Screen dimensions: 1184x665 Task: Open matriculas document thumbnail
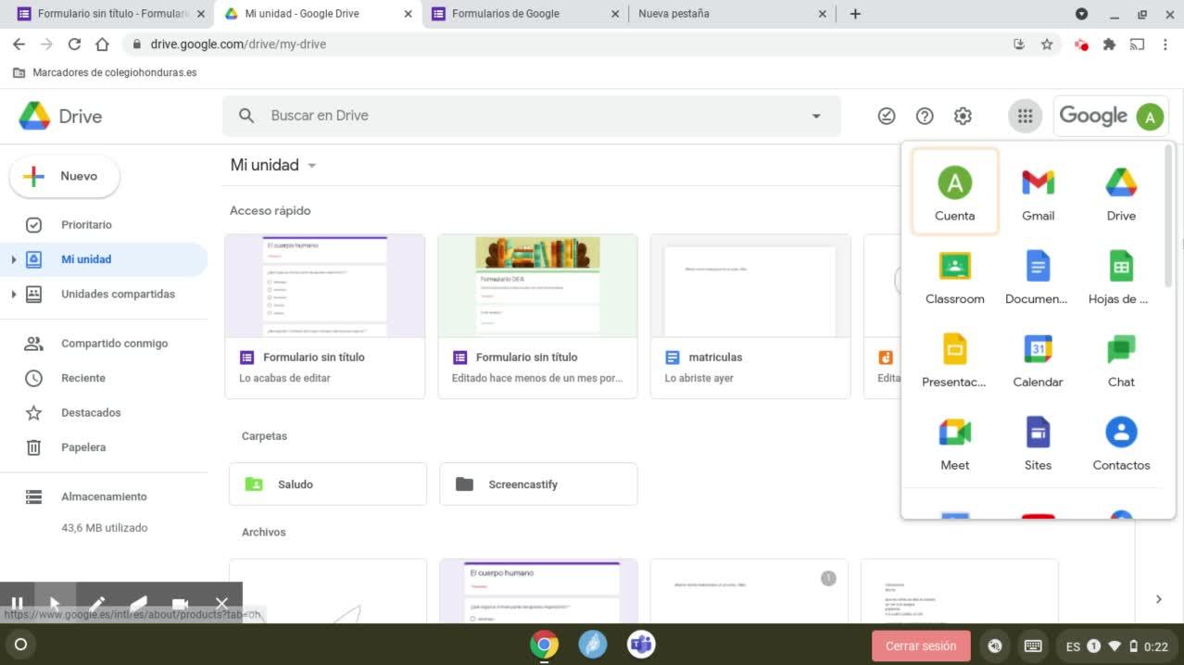pyautogui.click(x=750, y=286)
